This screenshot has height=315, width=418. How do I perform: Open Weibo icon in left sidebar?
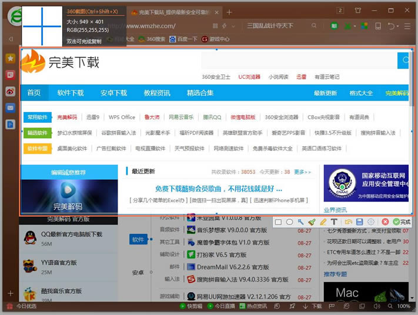tap(11, 92)
